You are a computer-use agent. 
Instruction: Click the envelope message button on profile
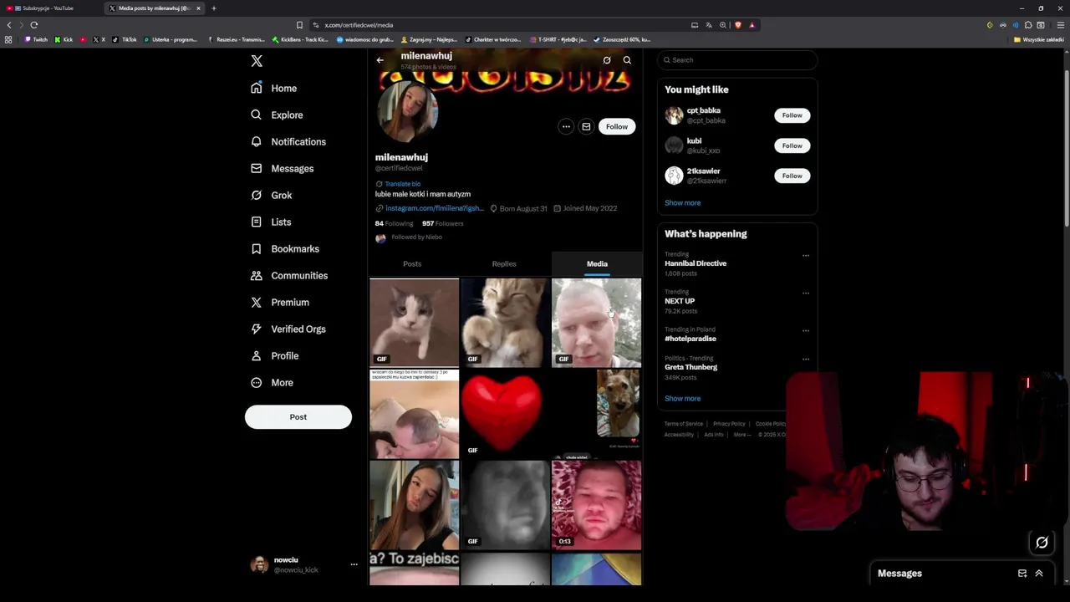pos(586,126)
